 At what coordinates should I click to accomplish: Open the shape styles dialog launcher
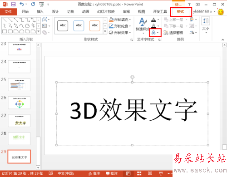tap(132, 40)
